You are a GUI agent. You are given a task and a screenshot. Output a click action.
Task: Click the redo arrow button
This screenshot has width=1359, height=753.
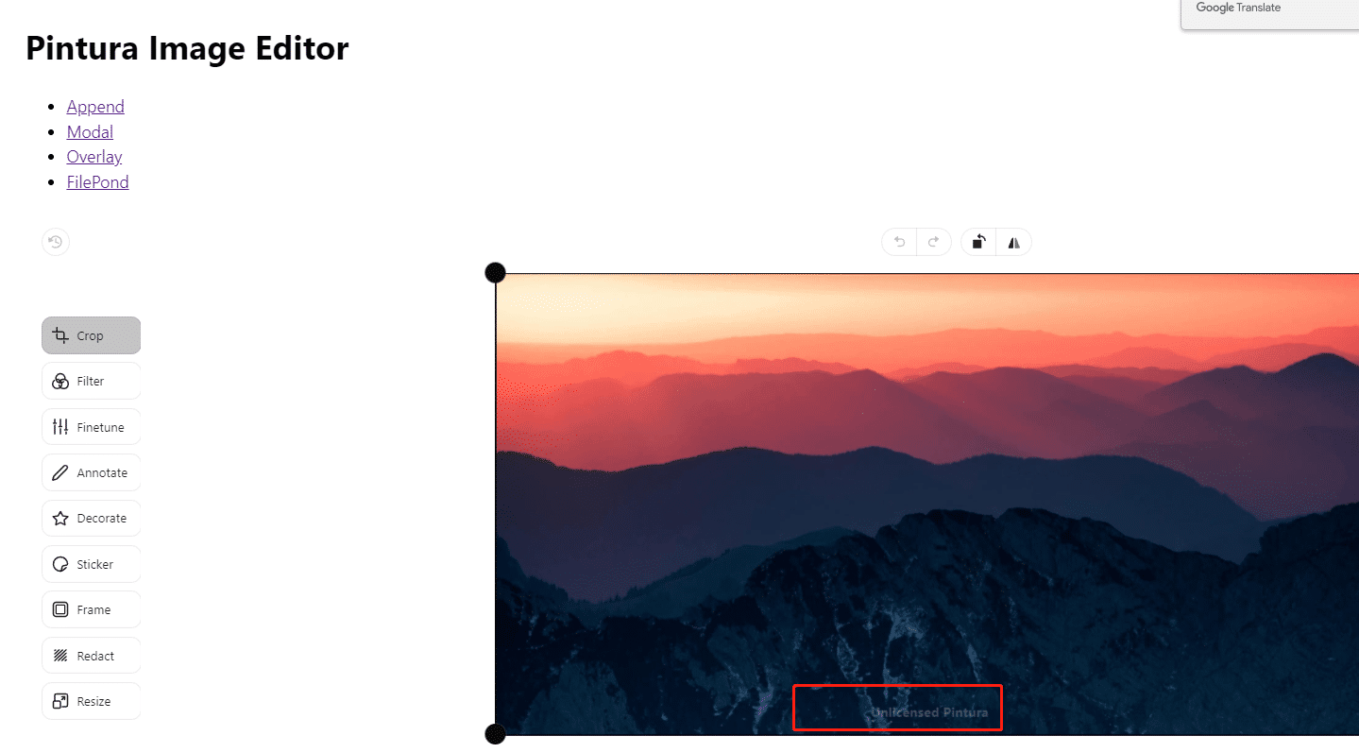click(933, 242)
